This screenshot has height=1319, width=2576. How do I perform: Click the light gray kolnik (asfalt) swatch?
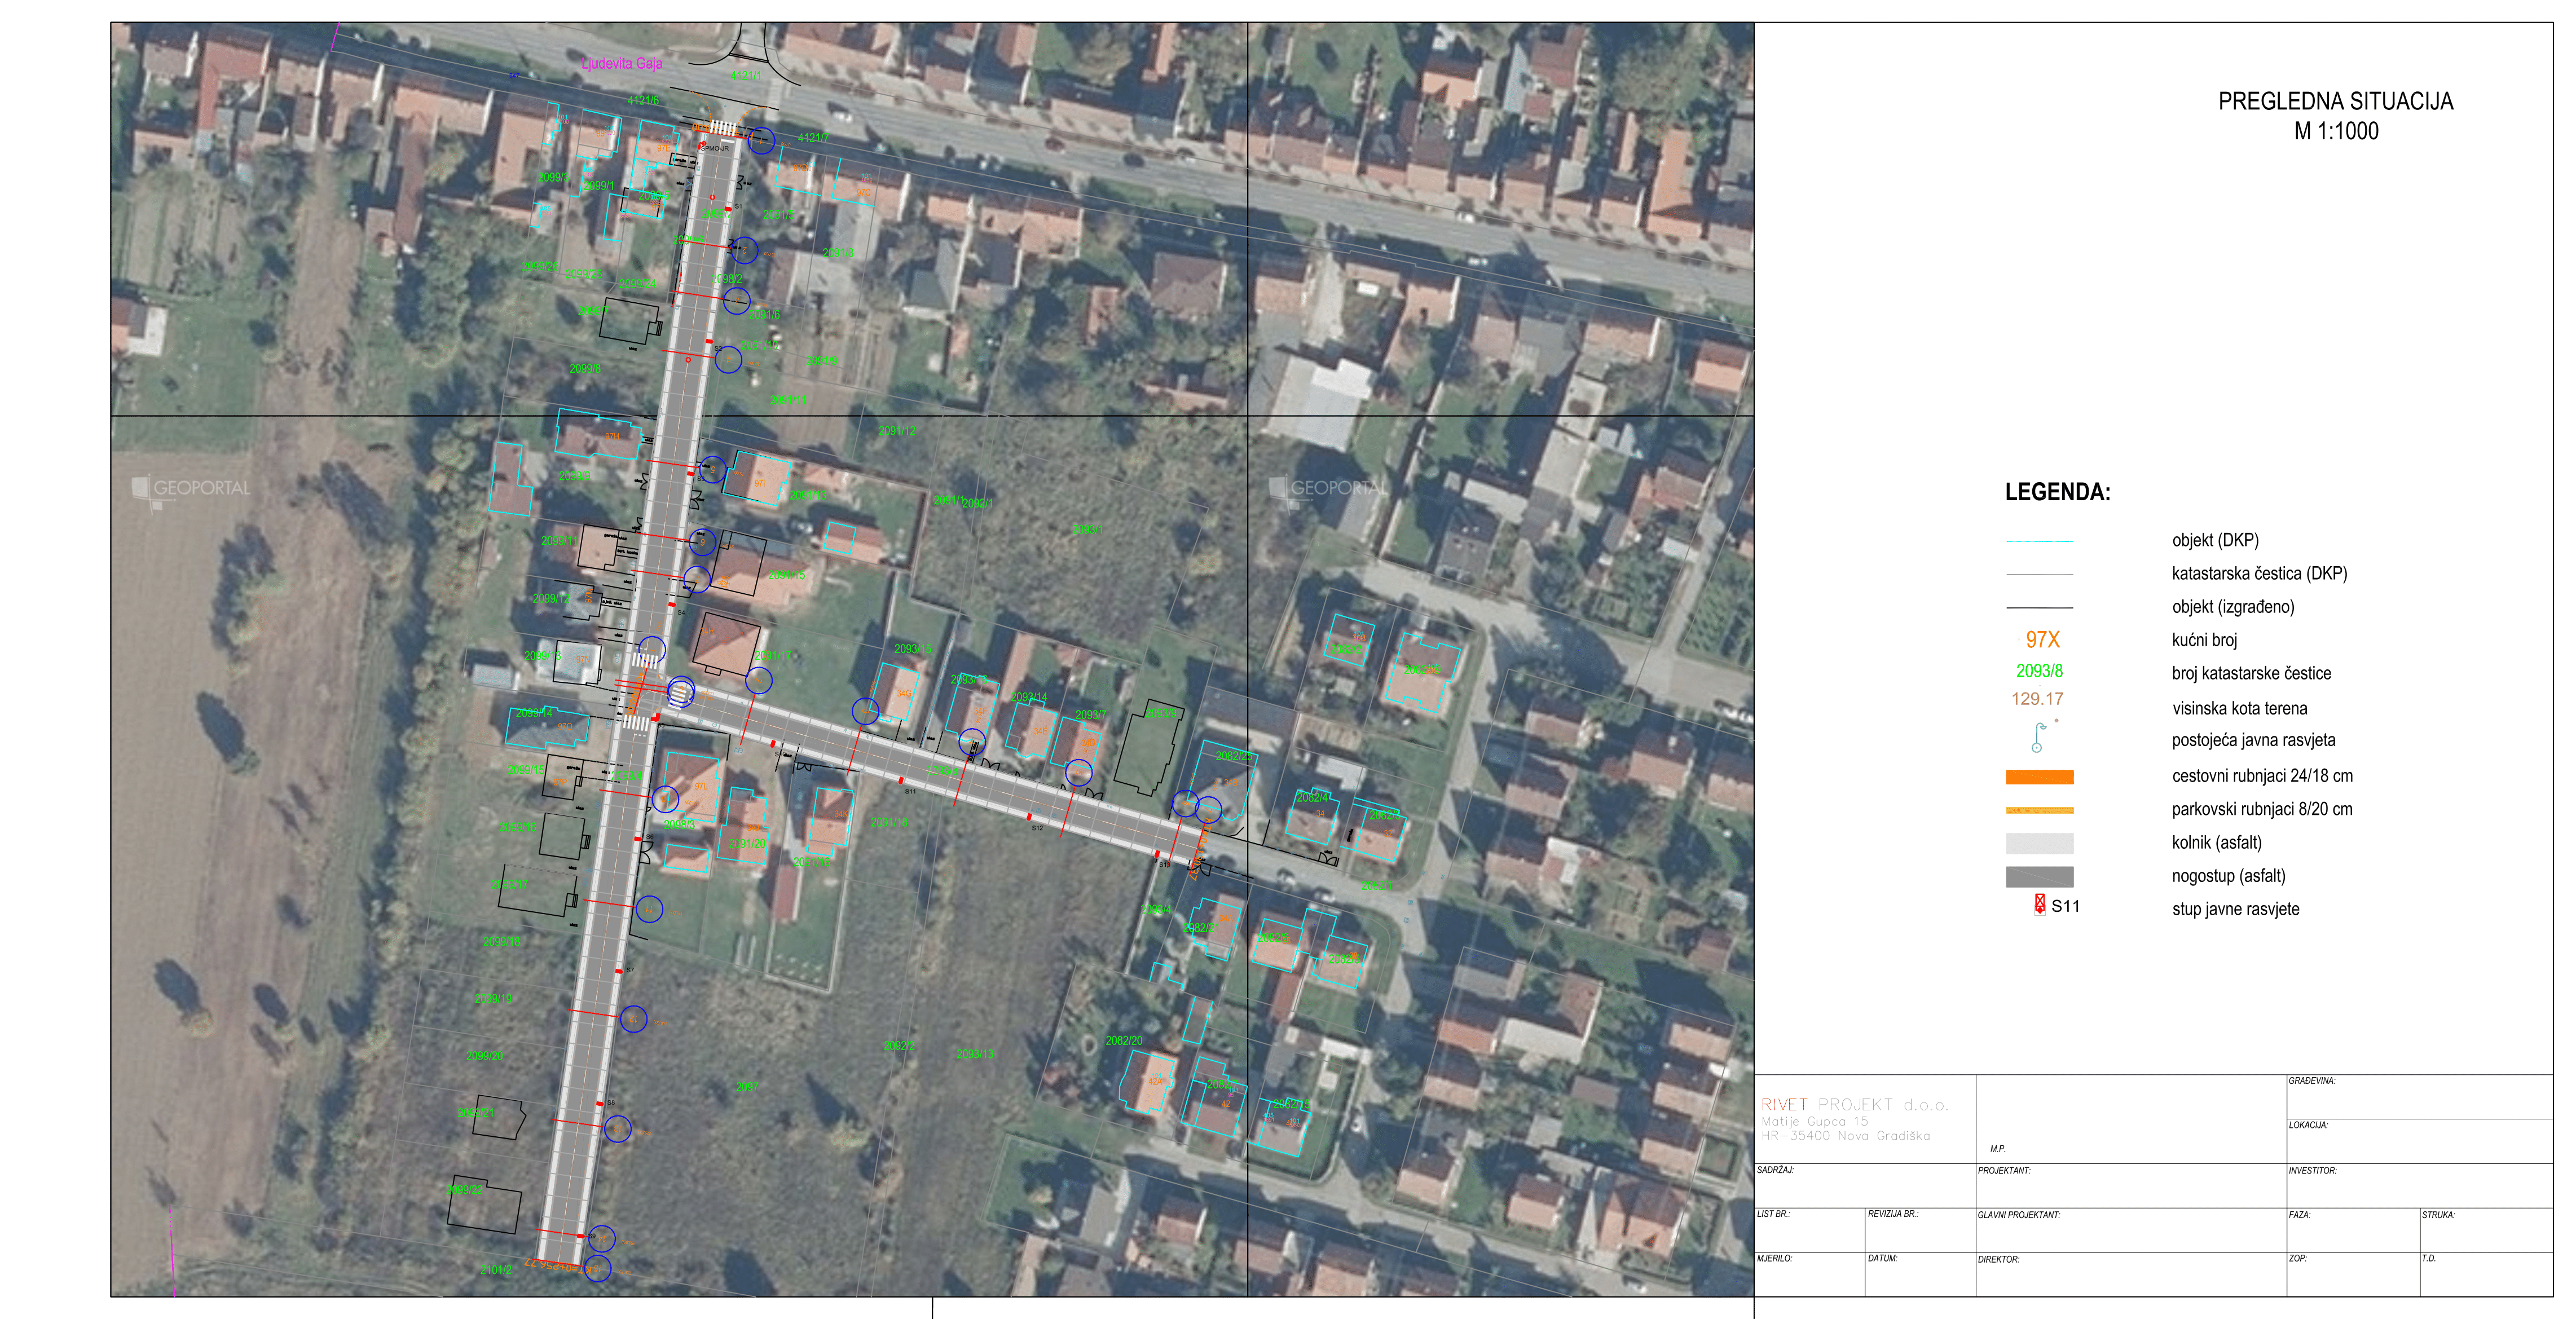tap(2039, 843)
